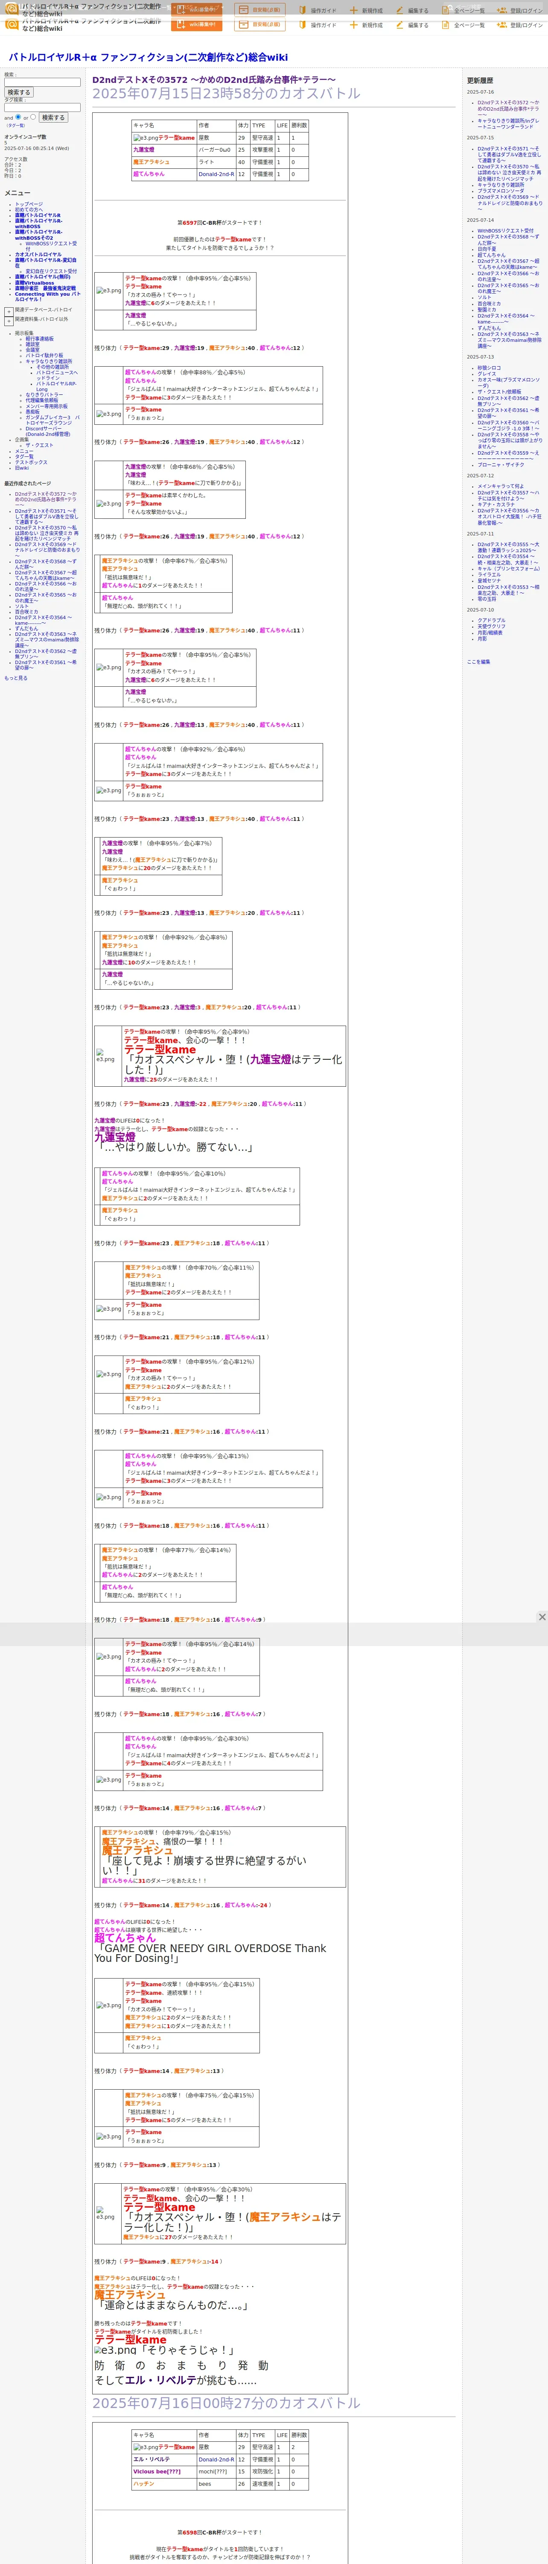This screenshot has width=548, height=2564.
Task: Open クアドラプル history link
Action: [x=491, y=621]
